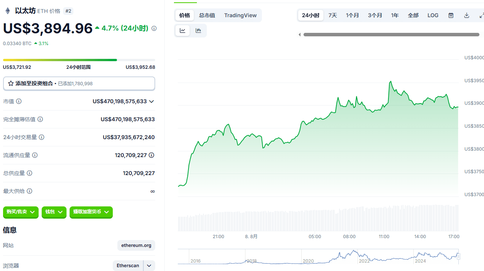Click the star icon on 添加至投资组合
The image size is (484, 271).
point(11,83)
